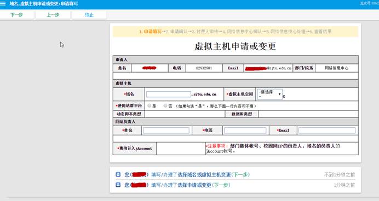
Task: Click the 终止 button
Action: tap(89, 15)
